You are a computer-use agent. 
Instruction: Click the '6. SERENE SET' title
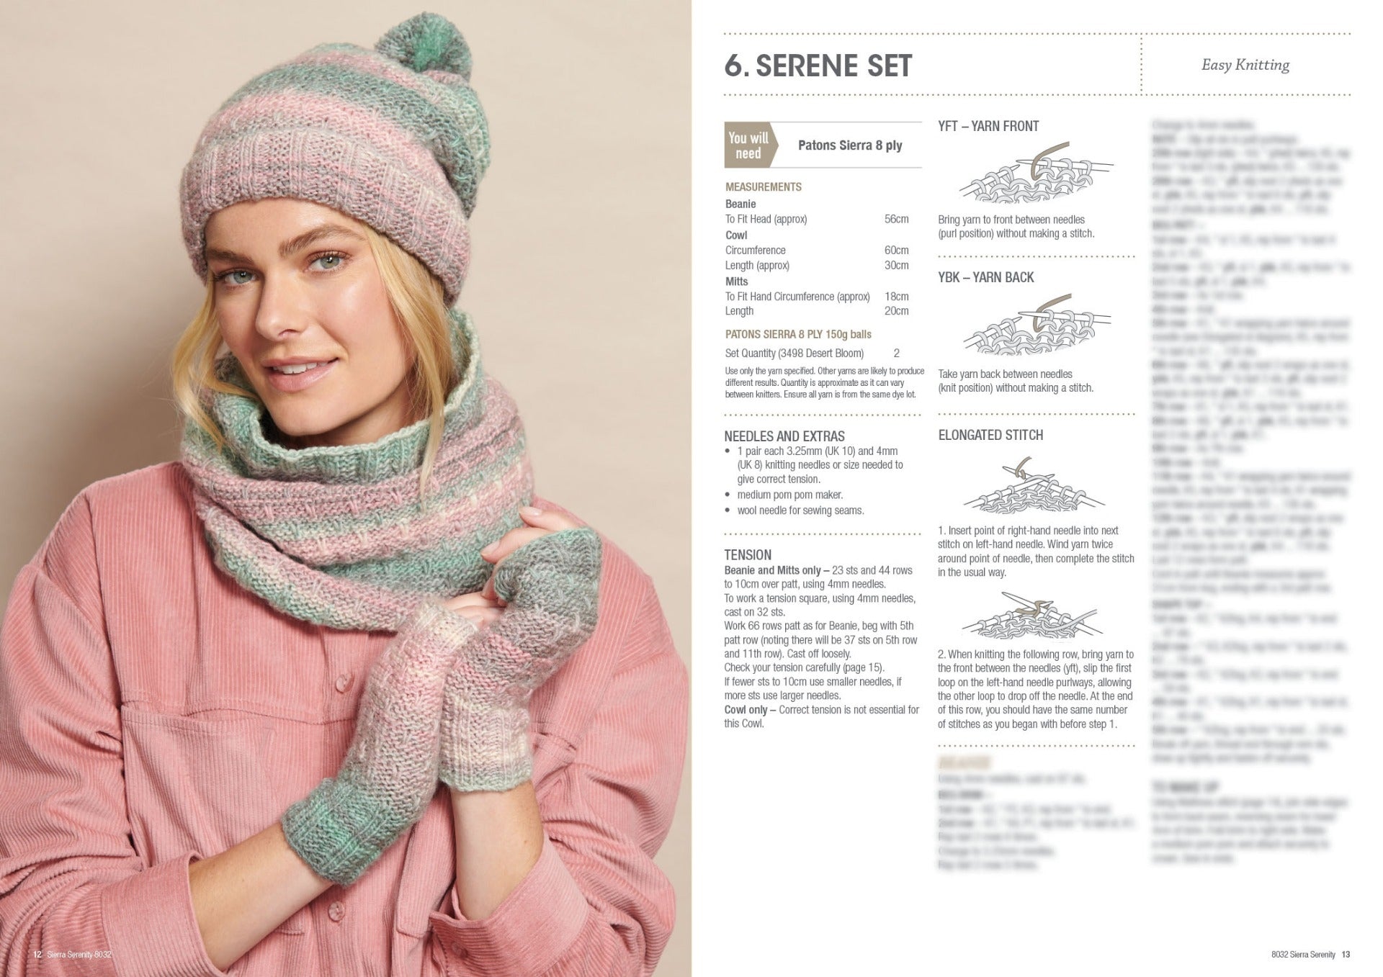(x=818, y=66)
